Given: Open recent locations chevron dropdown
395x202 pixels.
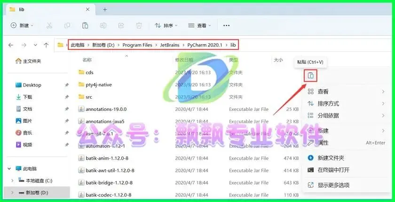Looking at the screenshot, I should 35,45.
